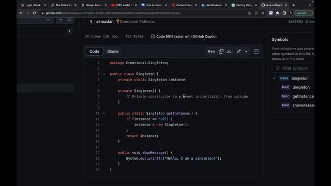
Task: Open the edit options dropdown arrow
Action: click(x=246, y=51)
